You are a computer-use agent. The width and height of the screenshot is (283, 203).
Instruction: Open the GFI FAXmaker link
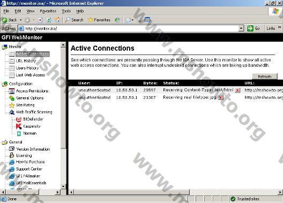[x=28, y=176]
